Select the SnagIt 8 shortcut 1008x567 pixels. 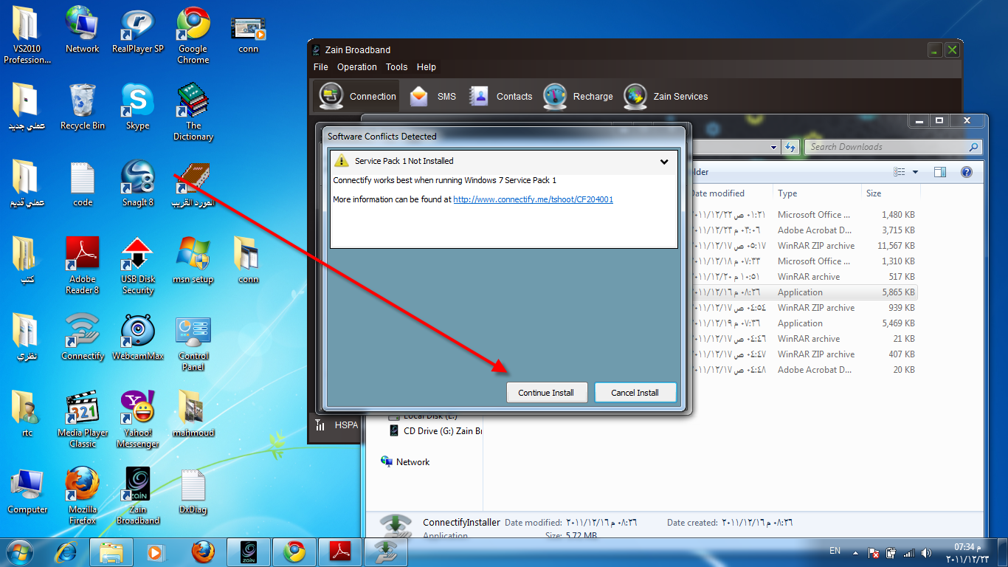pyautogui.click(x=137, y=183)
